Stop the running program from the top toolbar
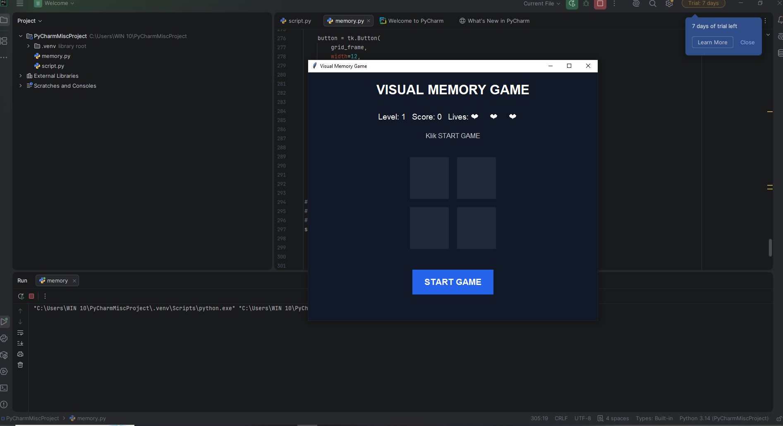783x426 pixels. point(600,4)
